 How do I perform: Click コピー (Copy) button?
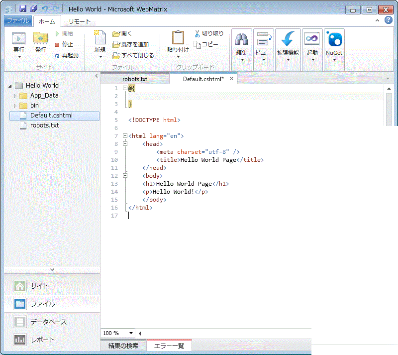pyautogui.click(x=206, y=44)
